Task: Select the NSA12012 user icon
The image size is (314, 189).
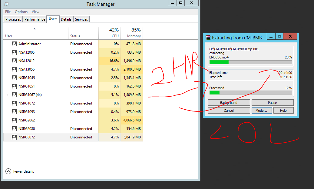Action: coord(14,61)
